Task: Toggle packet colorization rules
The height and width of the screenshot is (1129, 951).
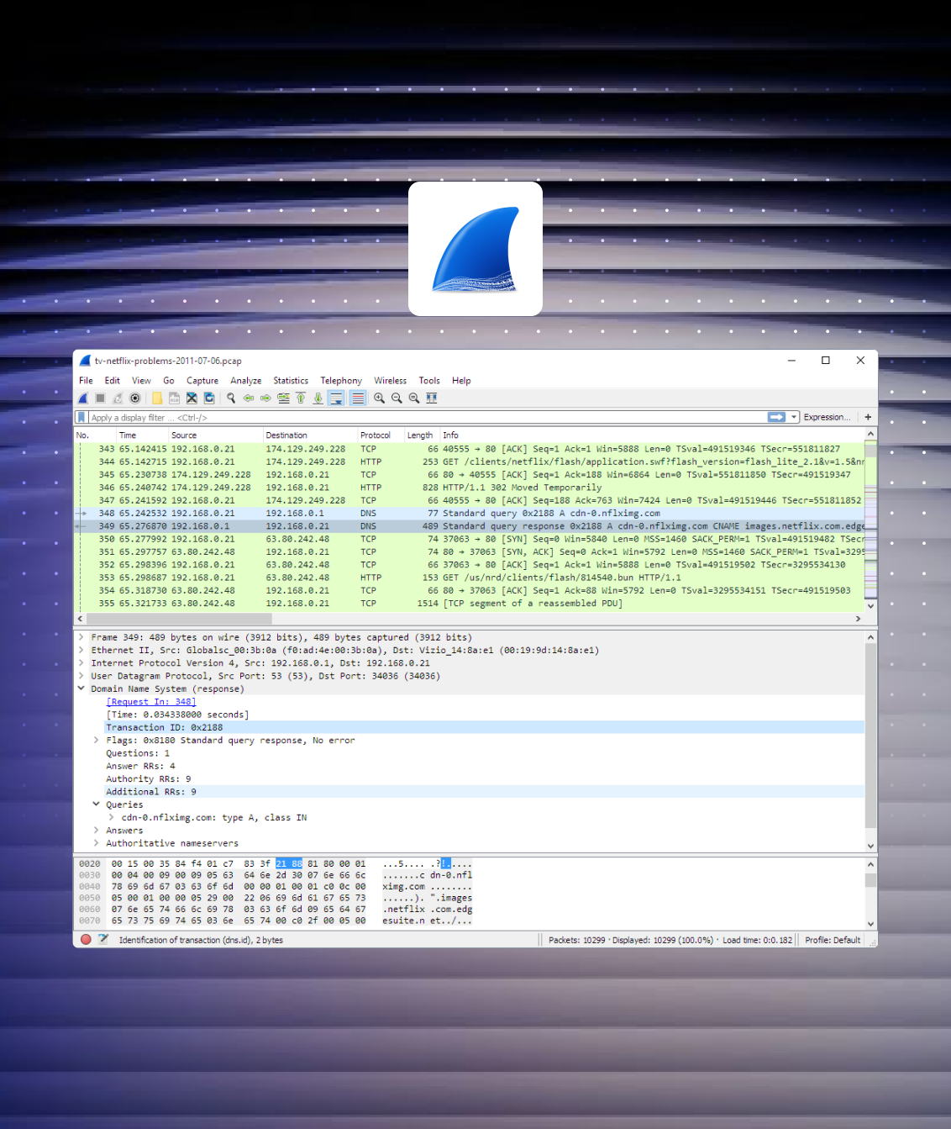Action: [x=358, y=398]
